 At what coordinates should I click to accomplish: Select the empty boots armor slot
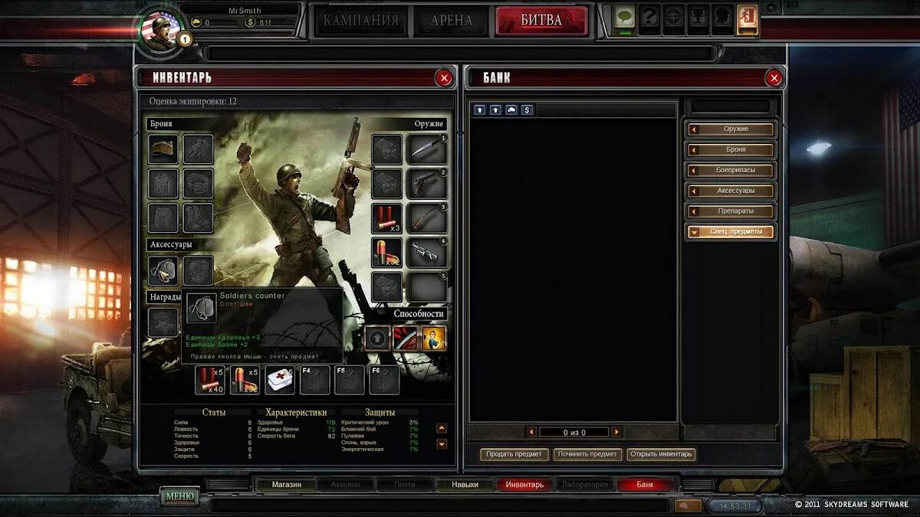click(199, 218)
